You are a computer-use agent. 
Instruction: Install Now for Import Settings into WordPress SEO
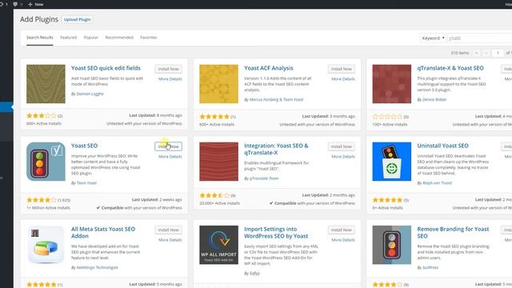pos(342,230)
